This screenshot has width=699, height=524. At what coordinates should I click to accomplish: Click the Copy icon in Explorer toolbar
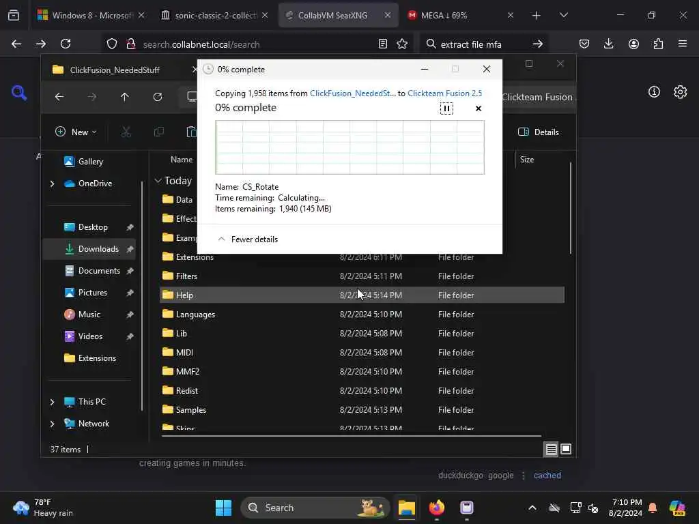tap(158, 132)
